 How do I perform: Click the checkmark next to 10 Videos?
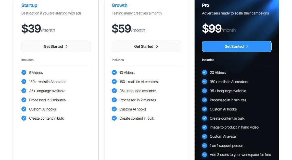click(114, 72)
